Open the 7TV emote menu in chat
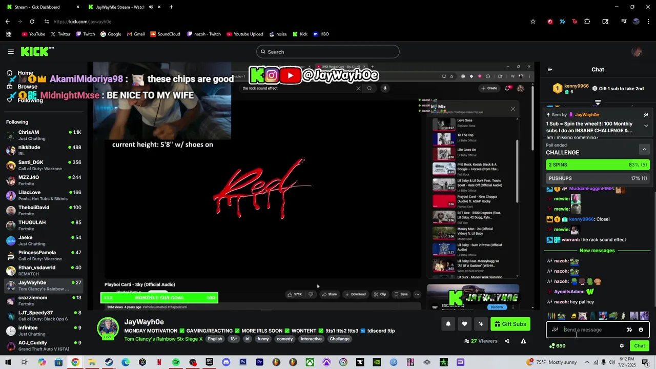This screenshot has width=656, height=369. pos(629,330)
